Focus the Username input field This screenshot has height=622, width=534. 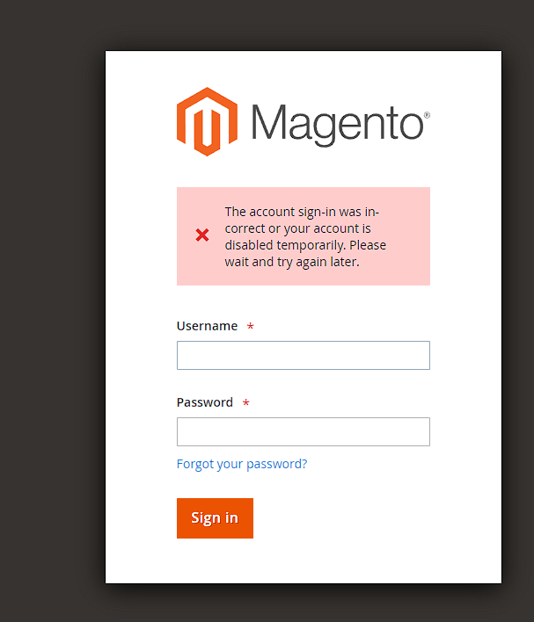(303, 355)
